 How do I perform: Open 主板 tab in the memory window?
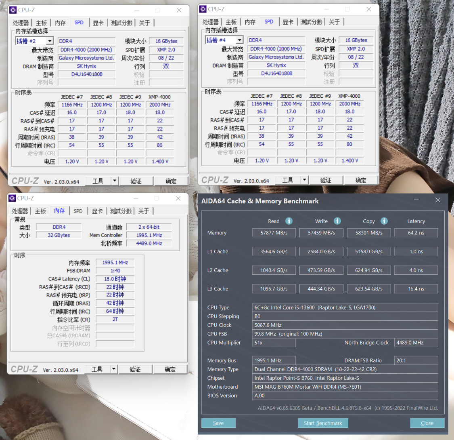[x=40, y=211]
